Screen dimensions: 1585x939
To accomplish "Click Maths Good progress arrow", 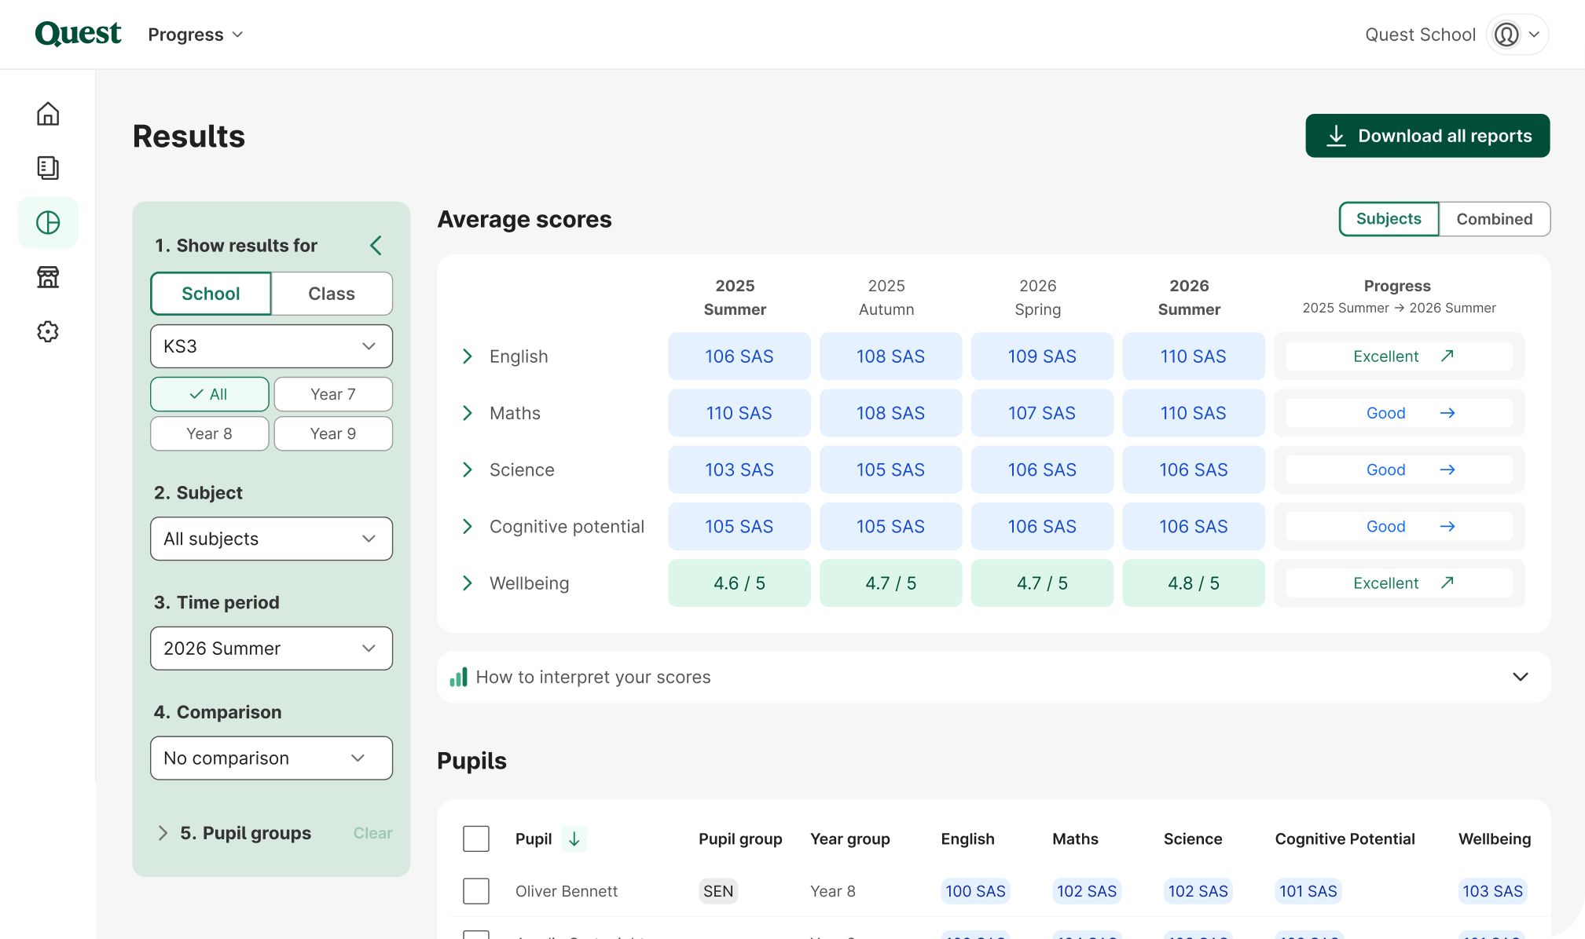I will click(1447, 413).
